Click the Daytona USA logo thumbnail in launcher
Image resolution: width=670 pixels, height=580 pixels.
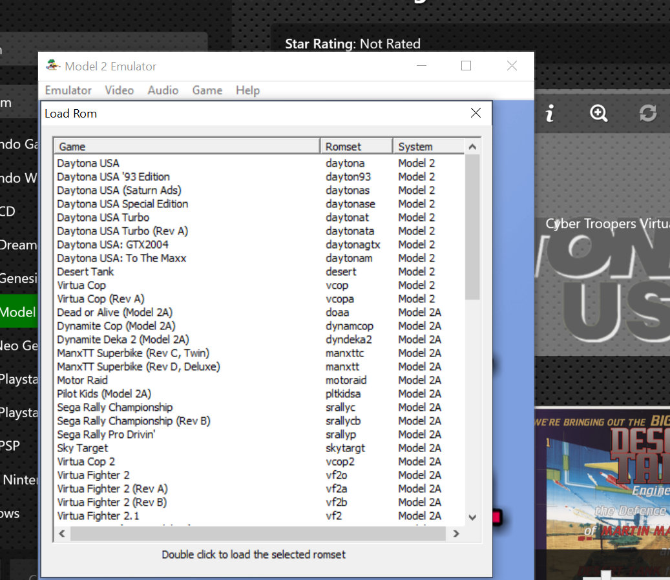click(x=603, y=282)
